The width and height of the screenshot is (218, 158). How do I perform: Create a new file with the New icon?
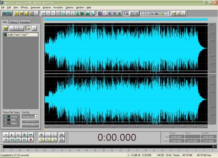pos(16,13)
